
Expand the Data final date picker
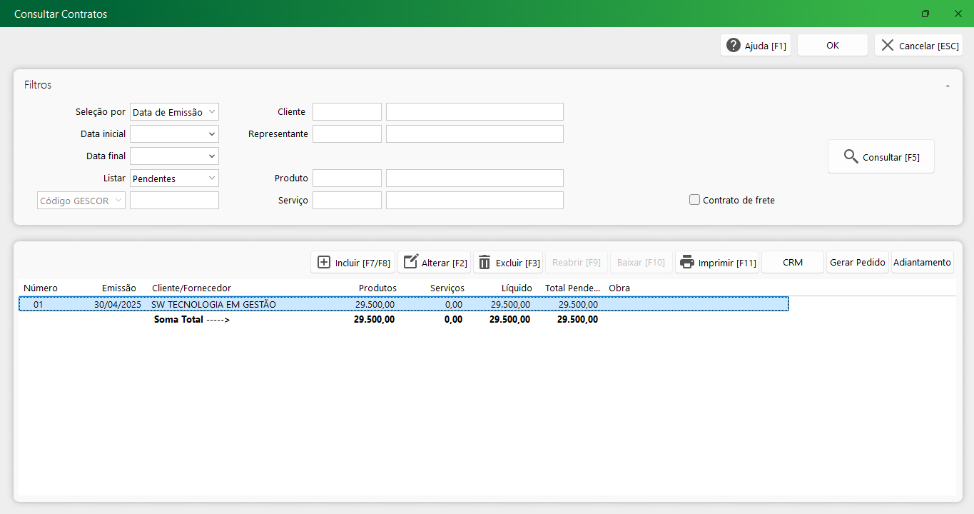212,156
